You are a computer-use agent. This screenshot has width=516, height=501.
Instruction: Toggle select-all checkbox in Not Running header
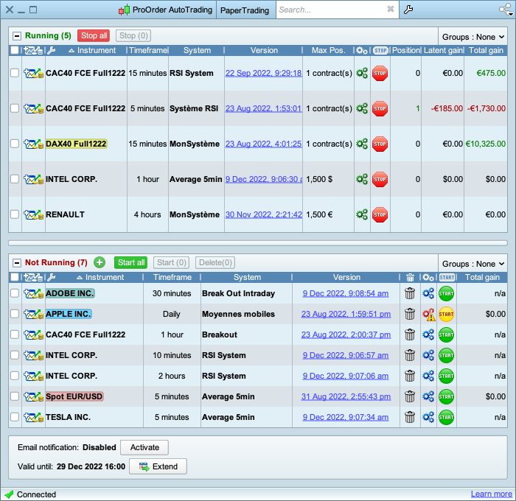click(15, 277)
